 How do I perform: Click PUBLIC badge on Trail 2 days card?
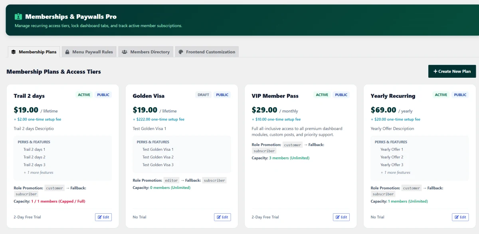(x=103, y=95)
